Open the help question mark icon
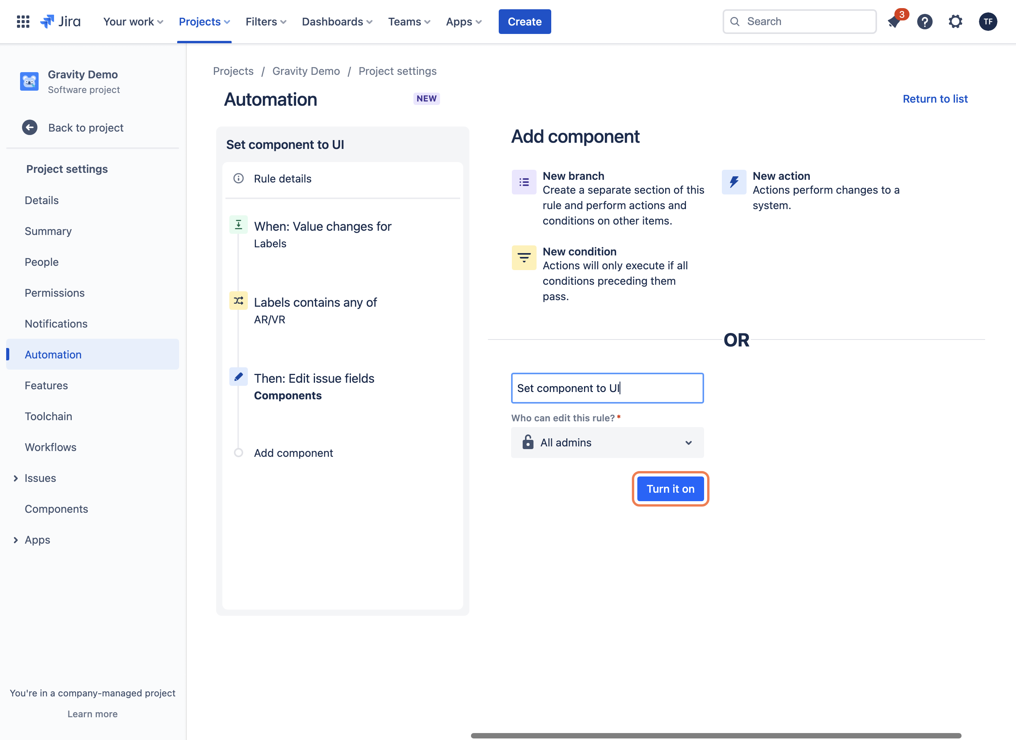1016x740 pixels. coord(925,22)
